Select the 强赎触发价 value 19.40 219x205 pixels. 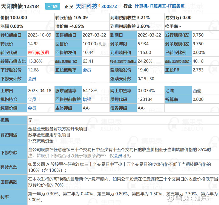click(143, 70)
